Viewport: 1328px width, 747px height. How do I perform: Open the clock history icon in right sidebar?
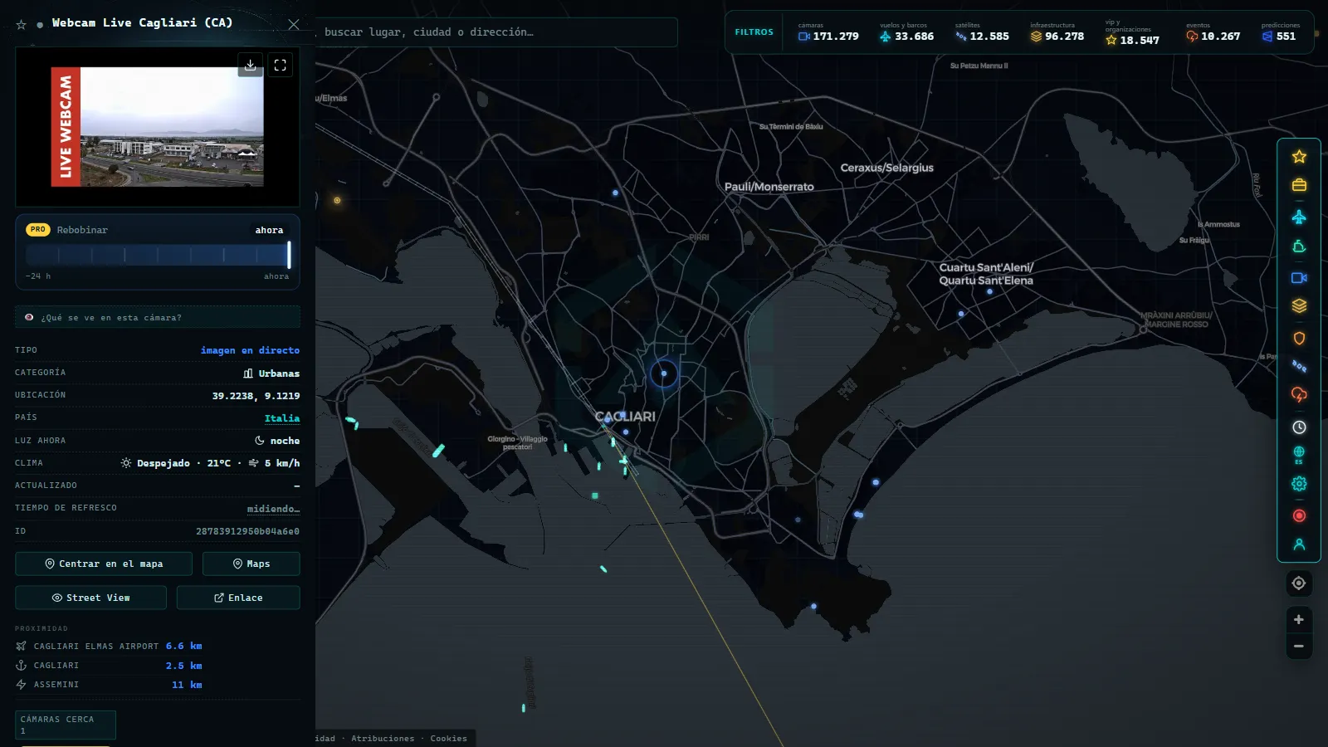1299,427
